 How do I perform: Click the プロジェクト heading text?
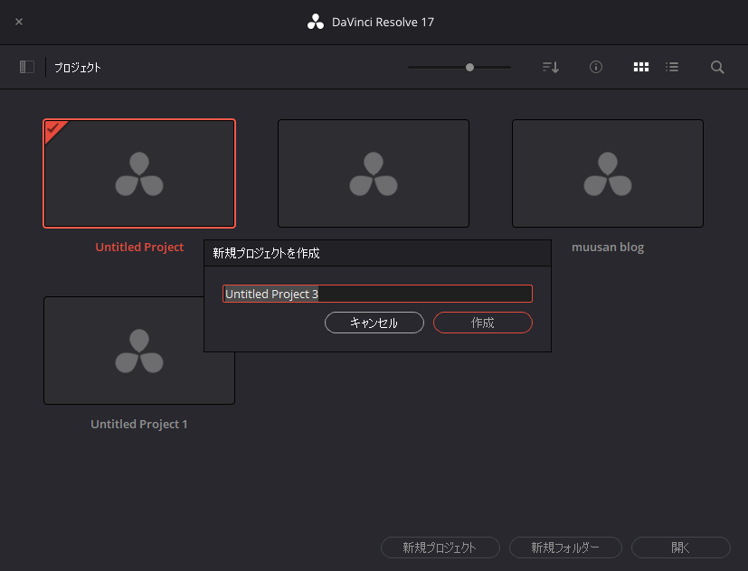78,68
